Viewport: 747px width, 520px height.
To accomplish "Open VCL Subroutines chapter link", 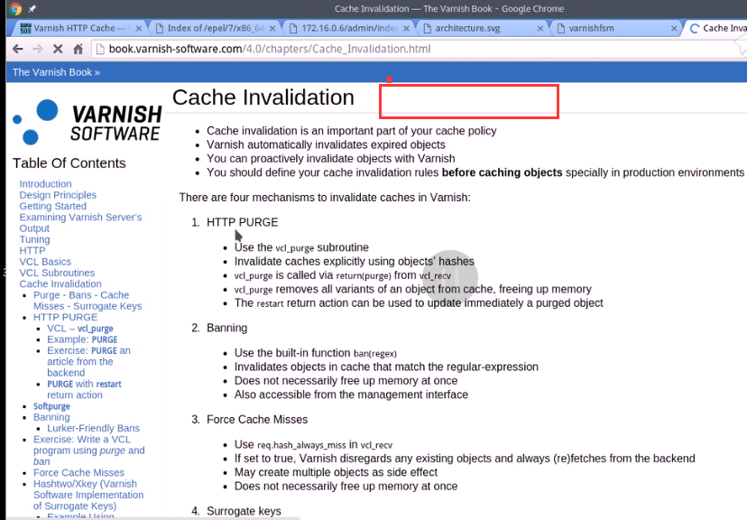I will (x=57, y=273).
